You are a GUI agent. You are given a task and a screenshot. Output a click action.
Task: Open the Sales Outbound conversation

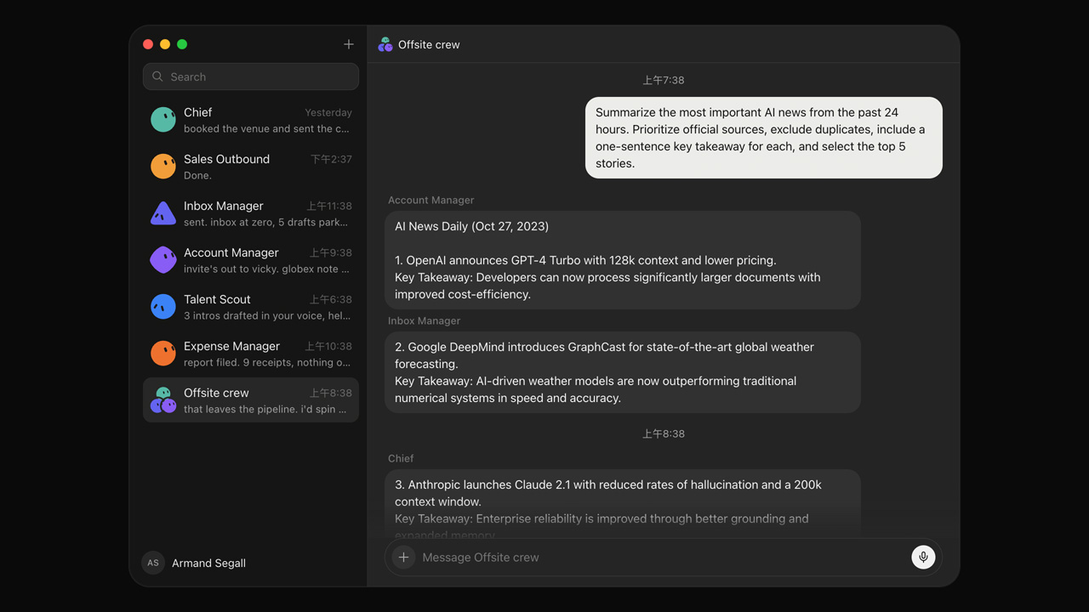coord(251,167)
